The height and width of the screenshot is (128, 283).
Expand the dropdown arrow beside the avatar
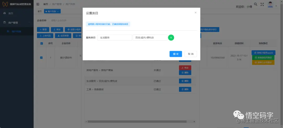(276, 6)
